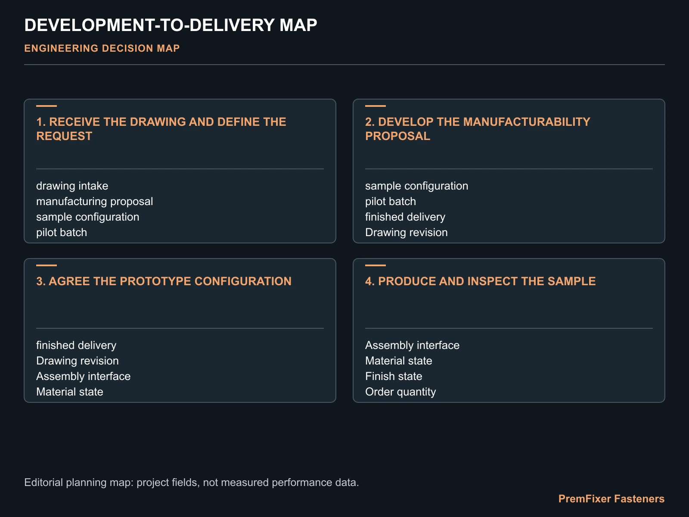Click "finished delivery" in card 3
689x517 pixels.
pos(76,346)
